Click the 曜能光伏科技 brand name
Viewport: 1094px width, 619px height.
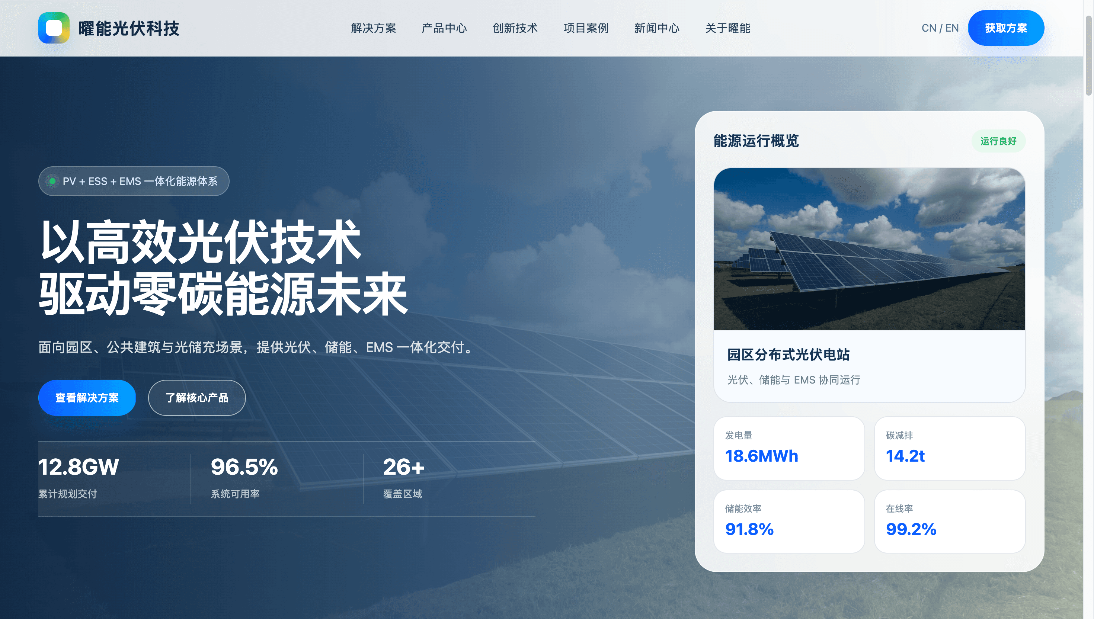tap(129, 29)
